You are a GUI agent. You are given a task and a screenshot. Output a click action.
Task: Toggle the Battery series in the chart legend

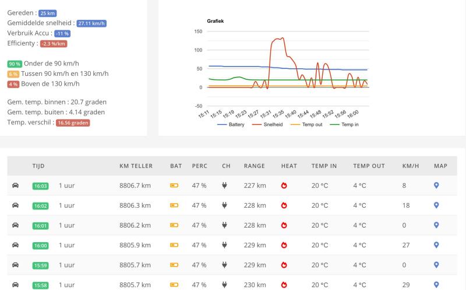pyautogui.click(x=231, y=125)
